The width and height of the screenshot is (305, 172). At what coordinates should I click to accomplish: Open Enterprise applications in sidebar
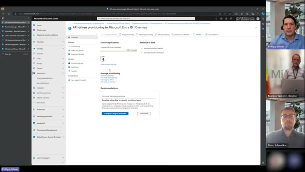tap(44, 78)
